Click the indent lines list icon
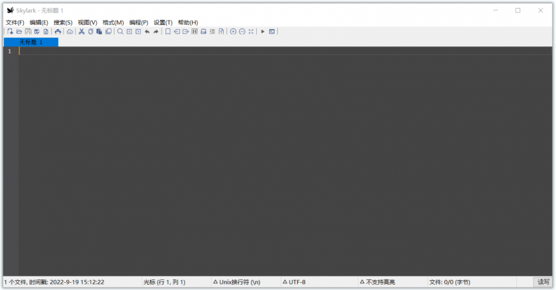 coord(212,32)
